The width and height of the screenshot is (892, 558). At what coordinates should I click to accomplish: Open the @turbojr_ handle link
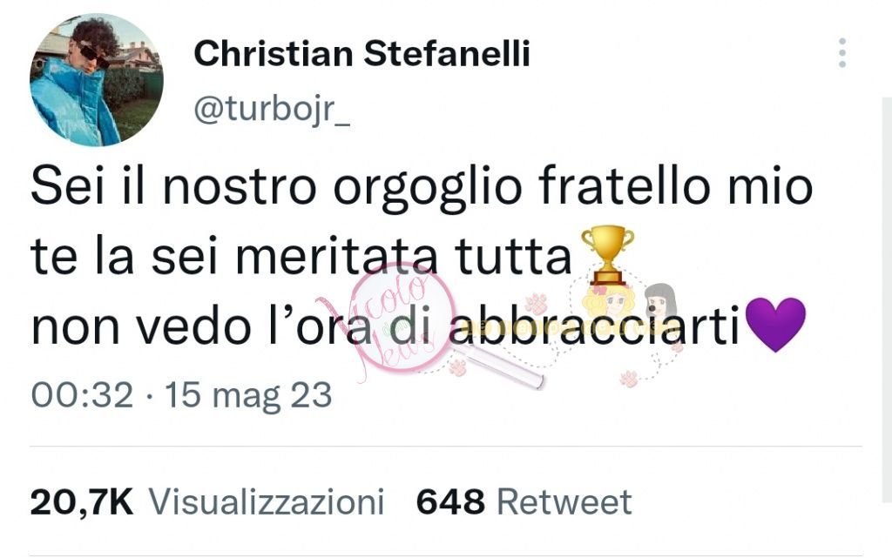tap(272, 109)
